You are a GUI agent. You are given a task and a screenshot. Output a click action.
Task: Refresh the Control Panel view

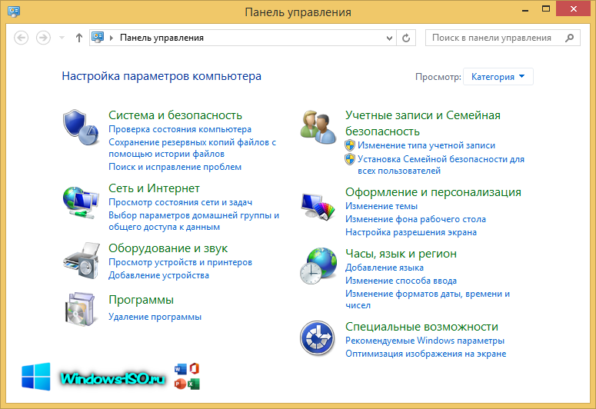click(x=406, y=38)
